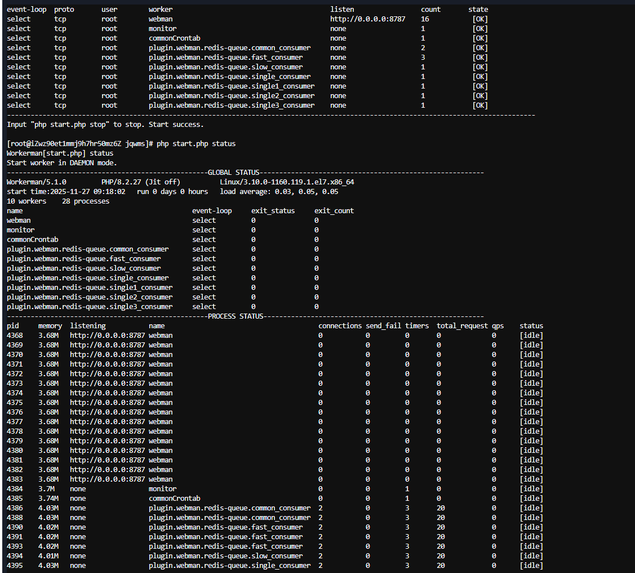Image resolution: width=635 pixels, height=573 pixels.
Task: Click the exit_status column header
Action: point(273,211)
